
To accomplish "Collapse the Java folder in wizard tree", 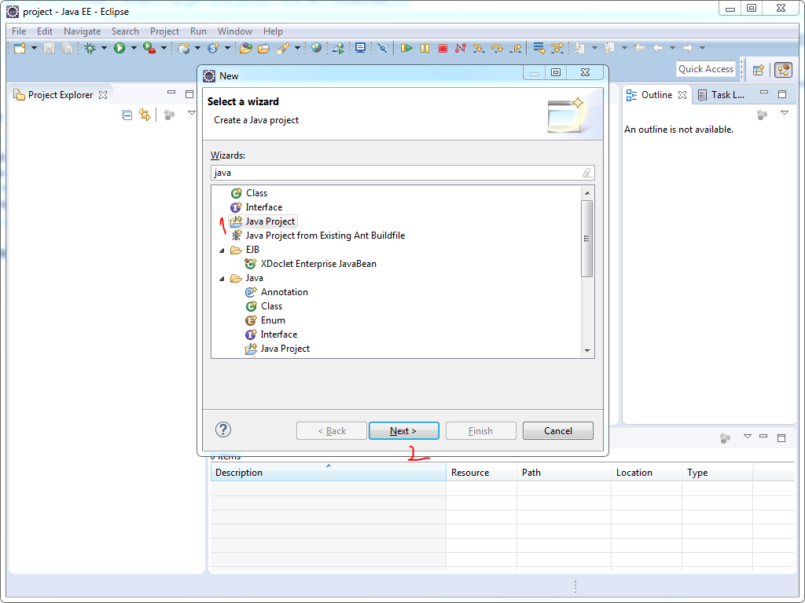I will pyautogui.click(x=222, y=279).
